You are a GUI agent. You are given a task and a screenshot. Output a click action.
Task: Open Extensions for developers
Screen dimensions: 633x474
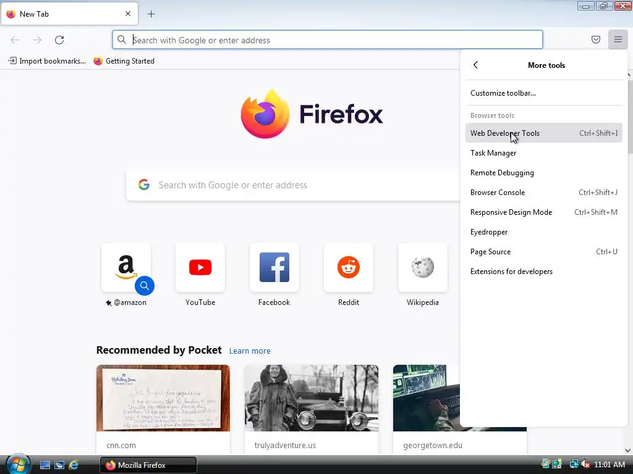543,272
